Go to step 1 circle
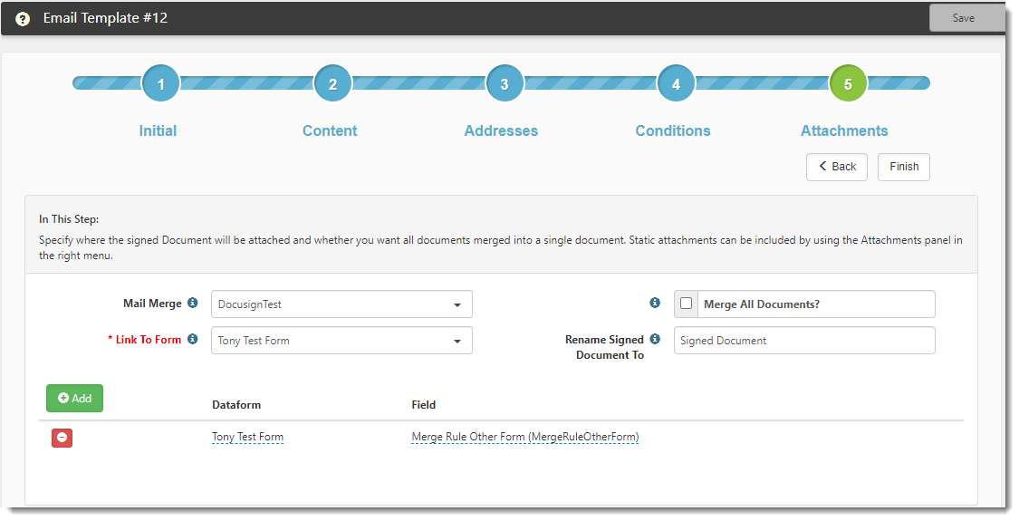1019x521 pixels. pyautogui.click(x=160, y=83)
